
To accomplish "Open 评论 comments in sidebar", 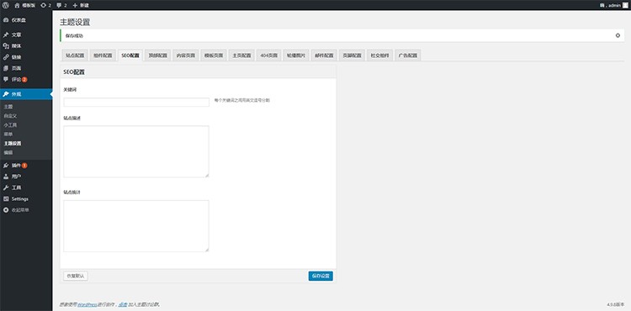I will tap(26, 80).
